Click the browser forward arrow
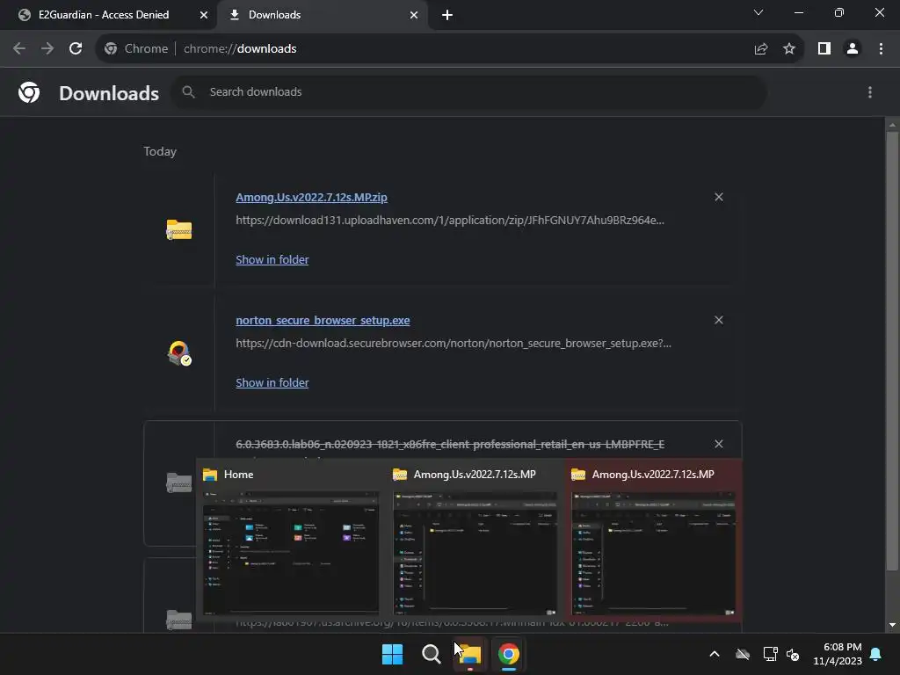 click(47, 49)
